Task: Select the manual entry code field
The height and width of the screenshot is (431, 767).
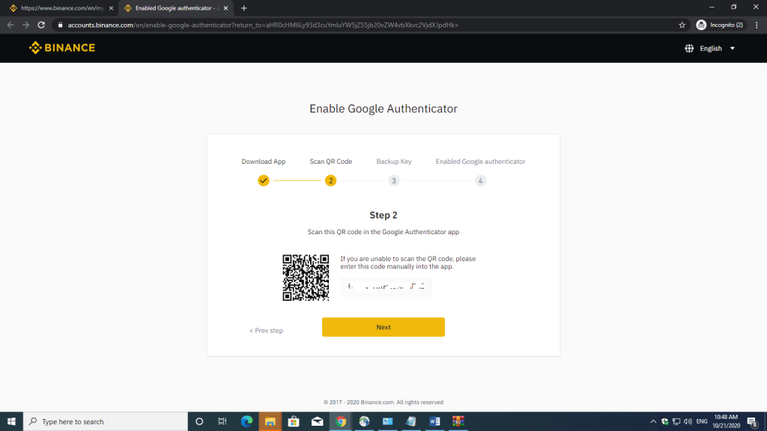Action: (x=386, y=287)
